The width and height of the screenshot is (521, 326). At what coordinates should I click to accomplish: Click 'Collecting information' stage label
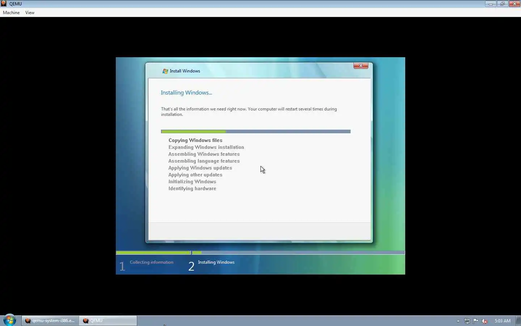(x=152, y=262)
